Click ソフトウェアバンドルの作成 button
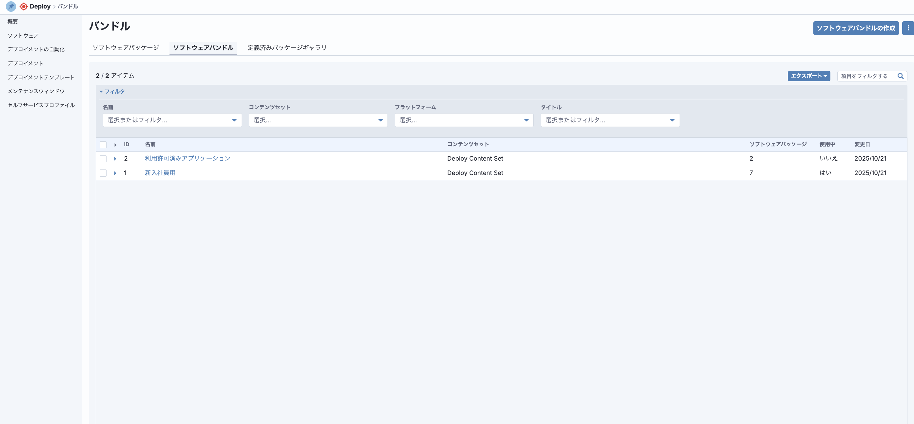The height and width of the screenshot is (424, 914). pyautogui.click(x=855, y=28)
